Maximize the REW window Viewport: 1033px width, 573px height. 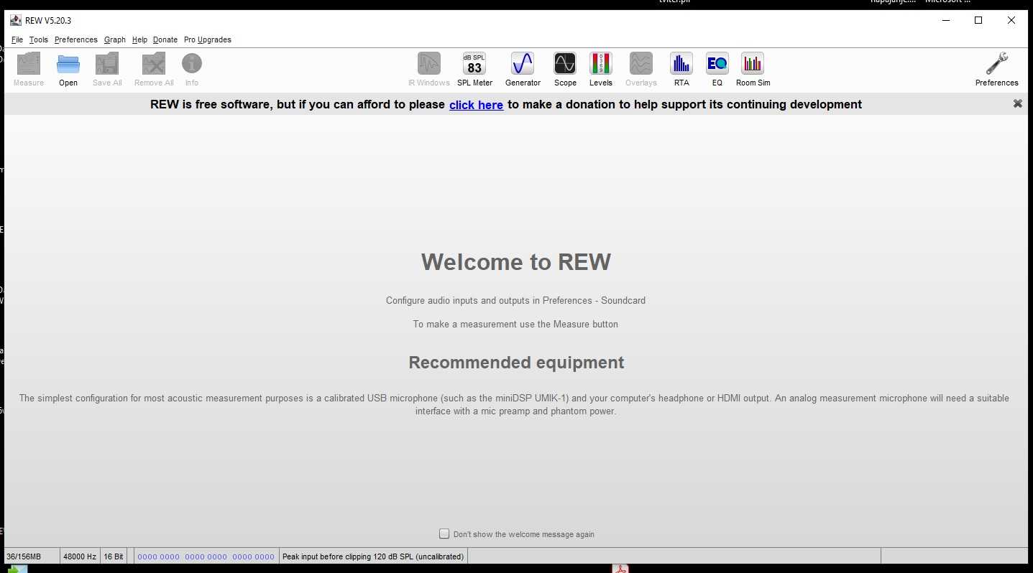[x=978, y=20]
